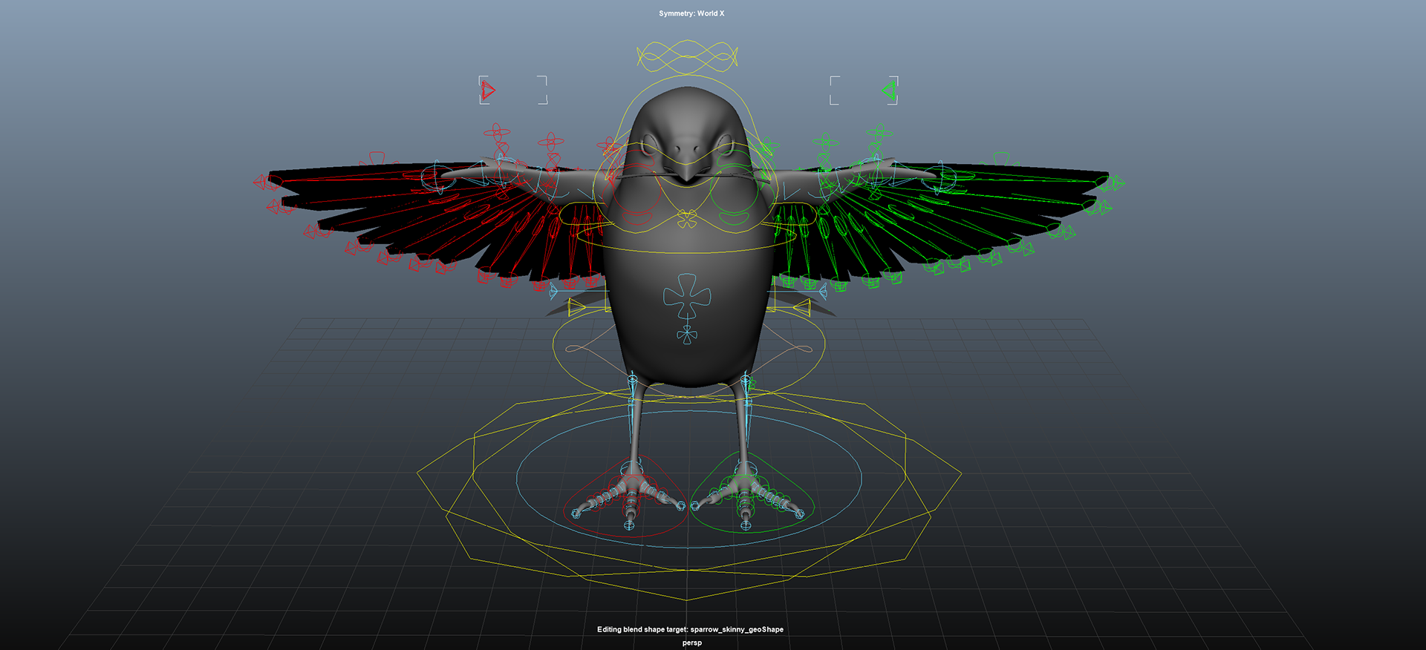The height and width of the screenshot is (650, 1426).
Task: Select the small cyan clover under the large one
Action: click(x=687, y=335)
